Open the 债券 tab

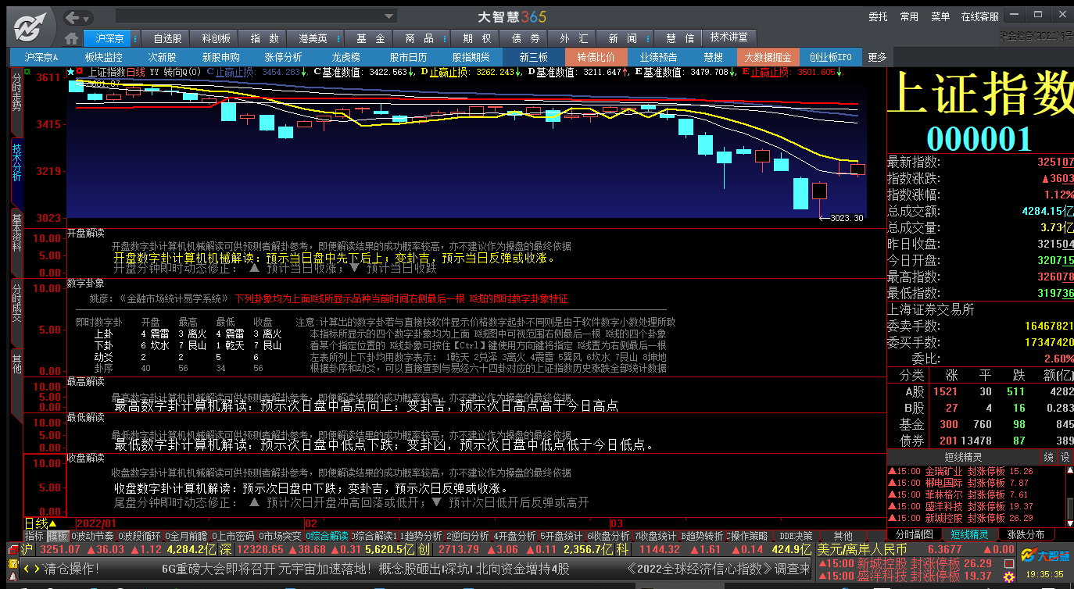[525, 38]
